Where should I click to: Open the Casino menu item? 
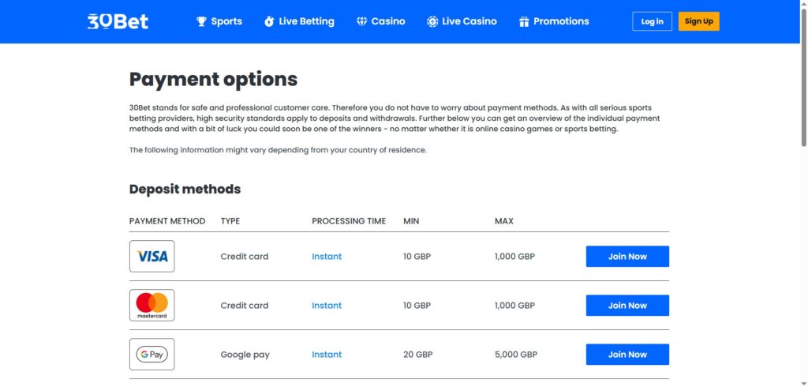(x=388, y=21)
